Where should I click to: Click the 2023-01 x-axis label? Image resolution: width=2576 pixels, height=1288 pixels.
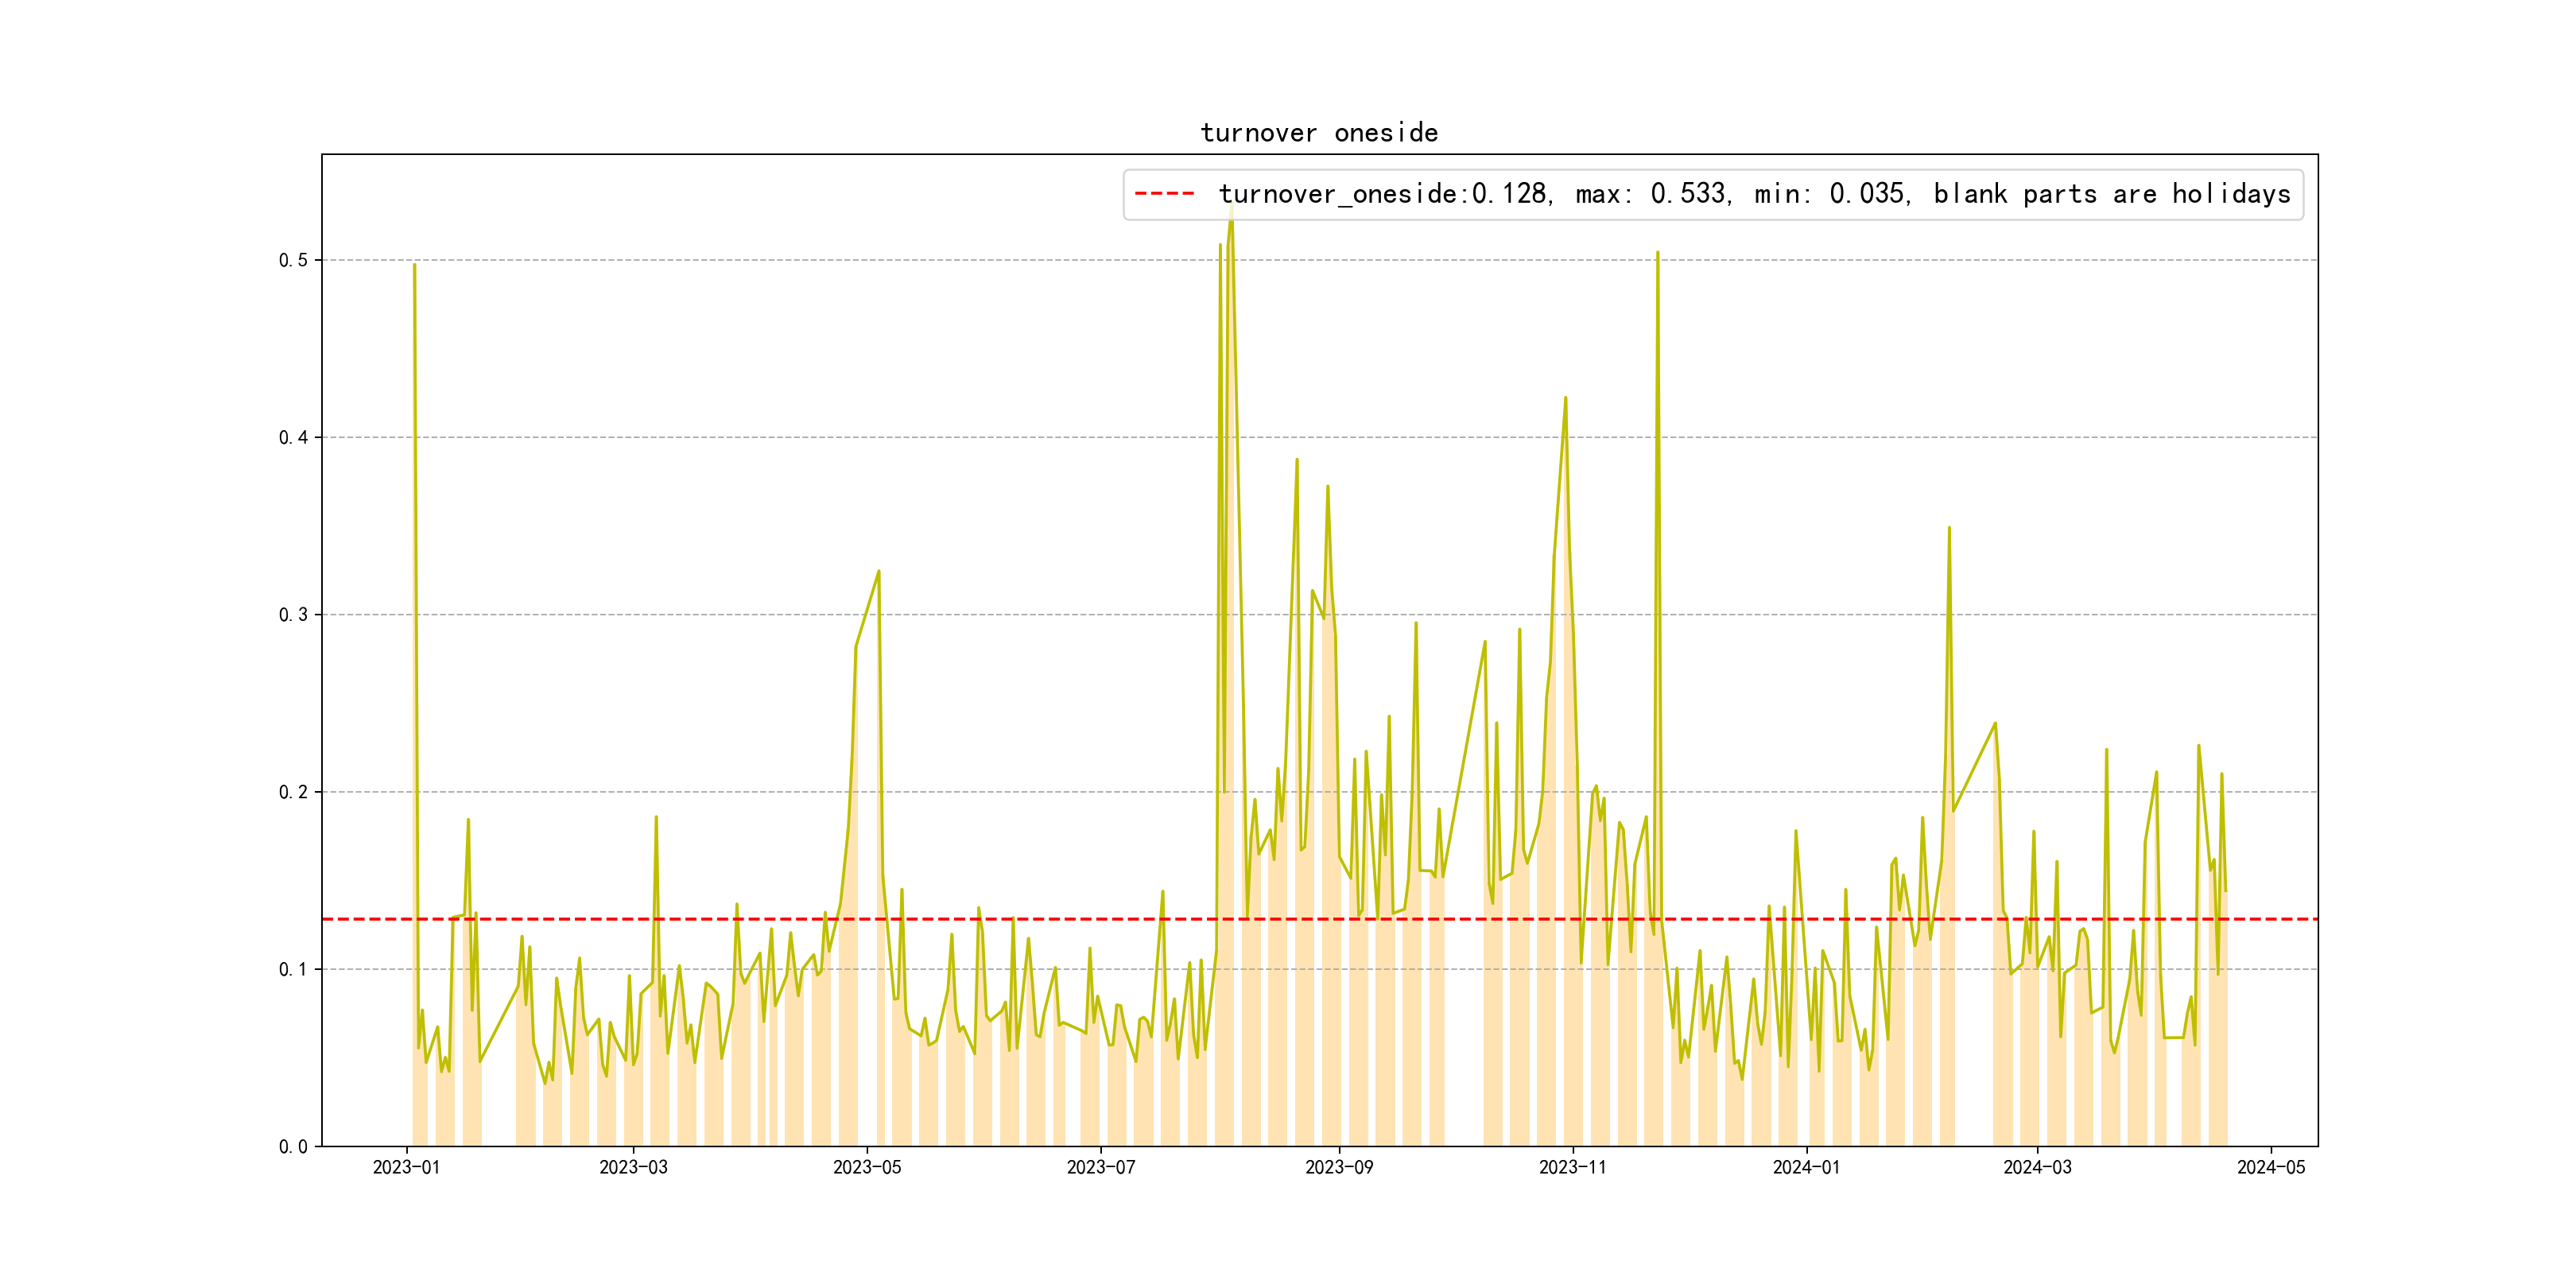tap(406, 1167)
